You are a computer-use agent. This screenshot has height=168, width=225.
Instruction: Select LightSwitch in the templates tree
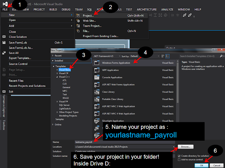(65, 108)
